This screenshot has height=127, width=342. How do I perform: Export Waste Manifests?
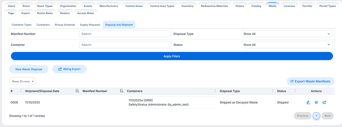coord(310,81)
